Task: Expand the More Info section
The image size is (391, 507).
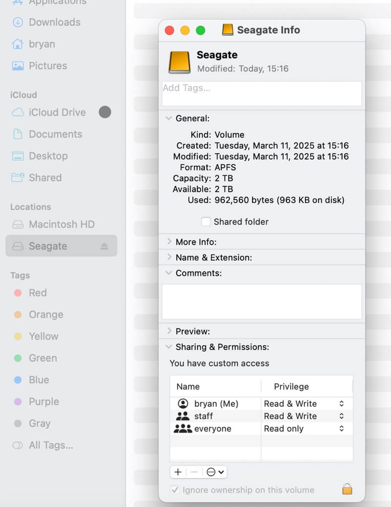Action: point(169,242)
